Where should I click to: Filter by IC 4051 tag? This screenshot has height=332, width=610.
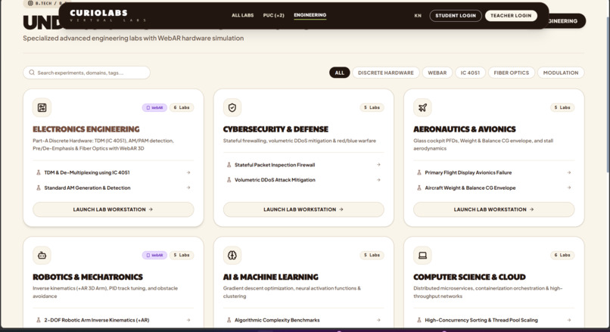coord(470,73)
